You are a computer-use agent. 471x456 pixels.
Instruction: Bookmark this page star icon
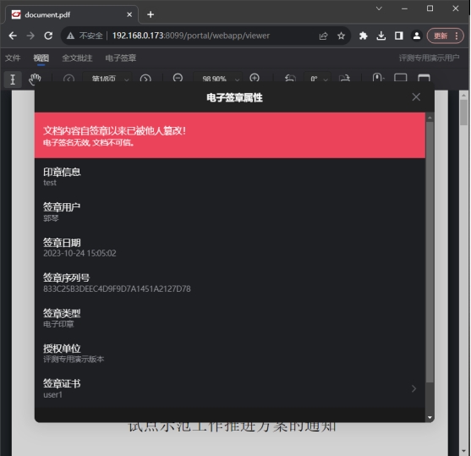(341, 36)
